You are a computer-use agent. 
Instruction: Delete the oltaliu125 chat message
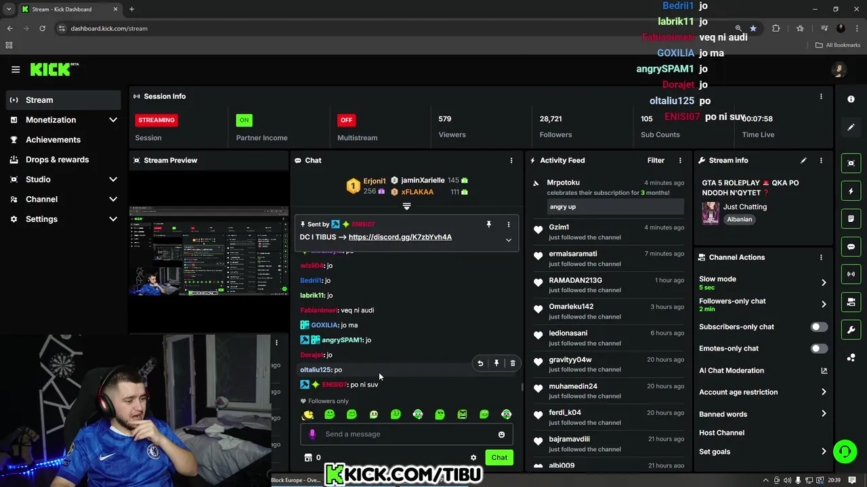point(513,363)
